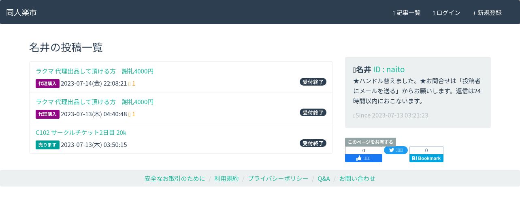Click the green 売ります tag
This screenshot has width=520, height=197.
[x=47, y=145]
